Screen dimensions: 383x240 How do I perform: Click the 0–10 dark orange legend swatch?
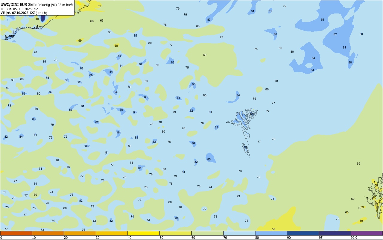[x=16, y=233]
